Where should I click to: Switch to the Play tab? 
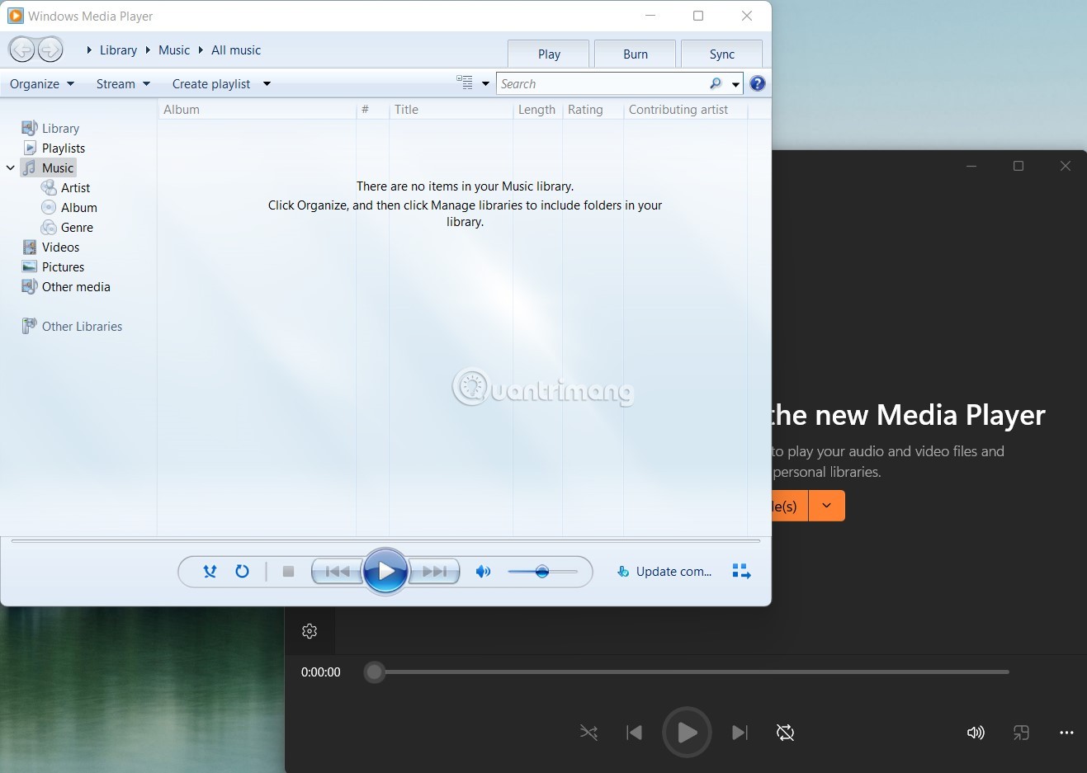point(549,54)
